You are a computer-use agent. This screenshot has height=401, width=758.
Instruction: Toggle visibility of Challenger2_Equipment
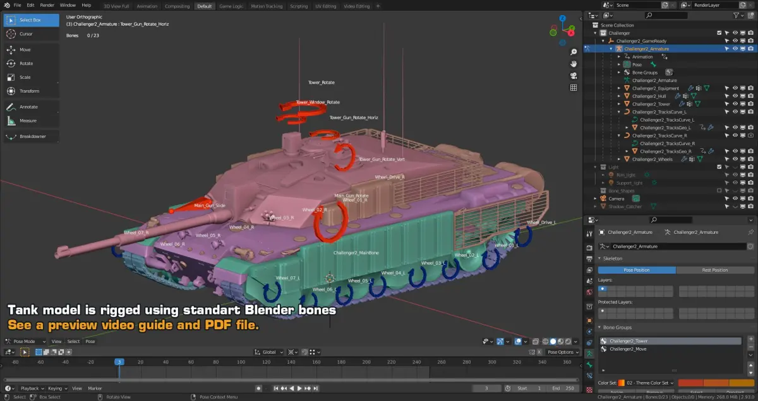[735, 88]
